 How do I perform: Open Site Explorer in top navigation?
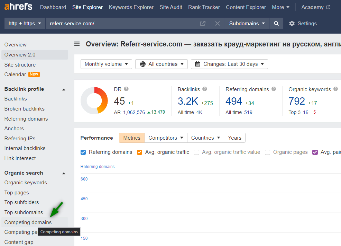click(x=87, y=7)
